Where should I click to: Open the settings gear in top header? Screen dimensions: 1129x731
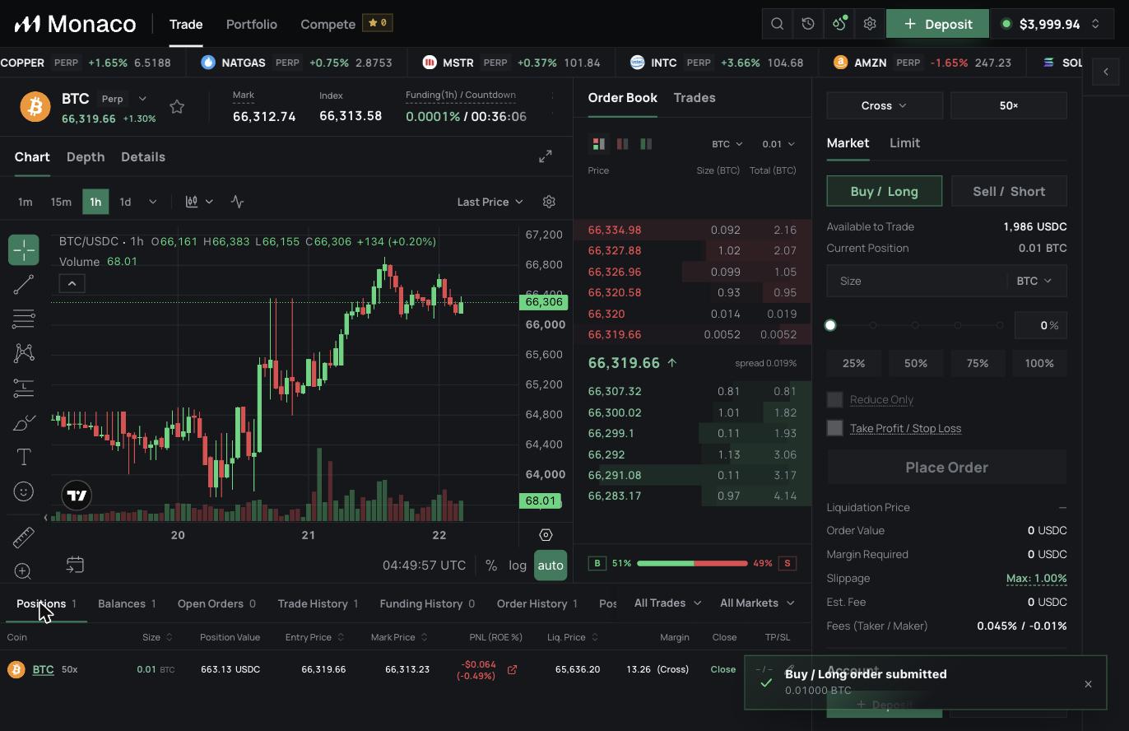pyautogui.click(x=870, y=24)
